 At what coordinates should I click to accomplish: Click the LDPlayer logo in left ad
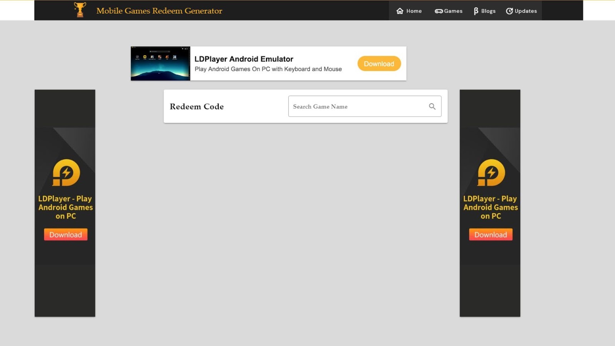tap(66, 173)
